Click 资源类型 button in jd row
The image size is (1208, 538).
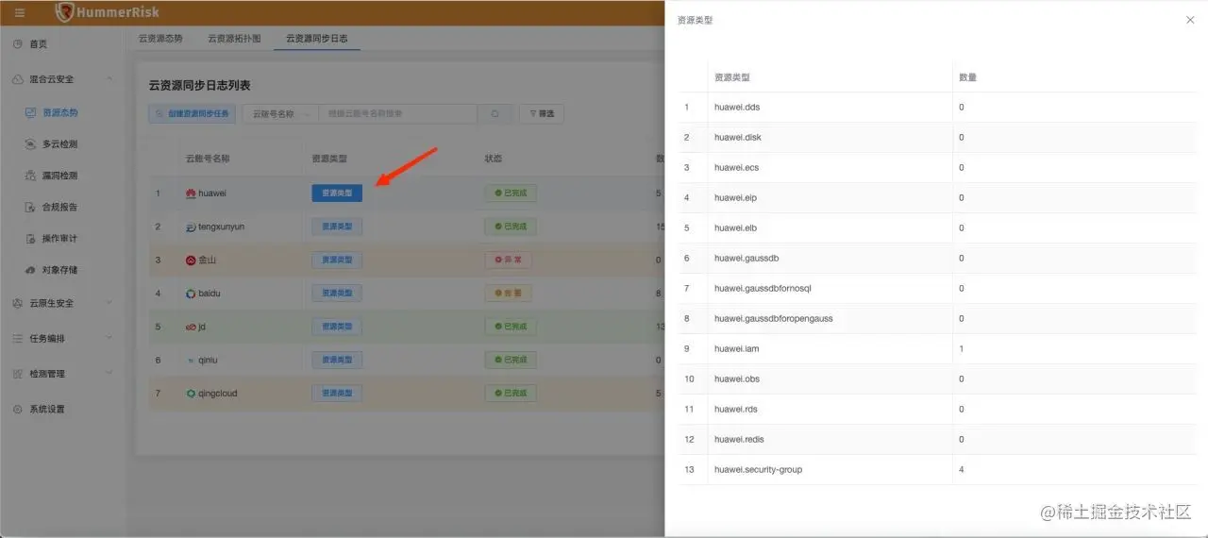point(337,327)
